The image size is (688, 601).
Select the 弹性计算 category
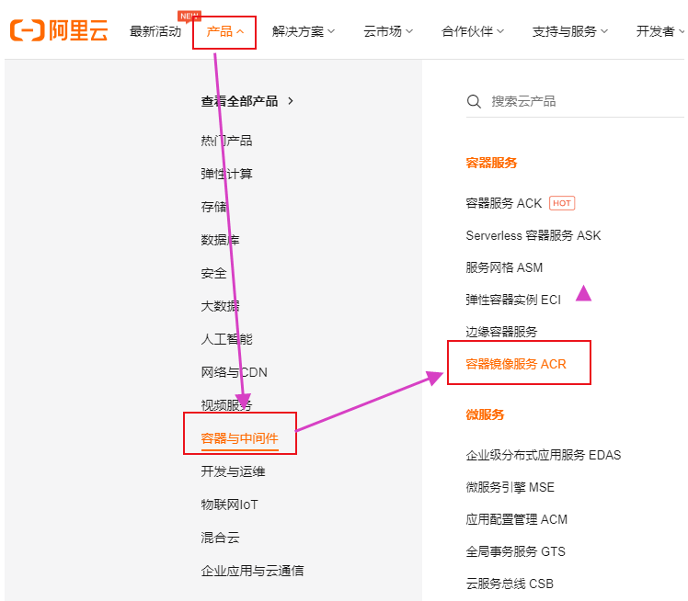point(226,174)
